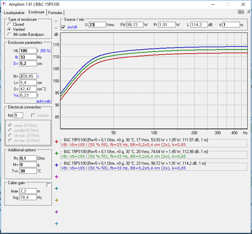Open the Formulas tab

[x=55, y=13]
